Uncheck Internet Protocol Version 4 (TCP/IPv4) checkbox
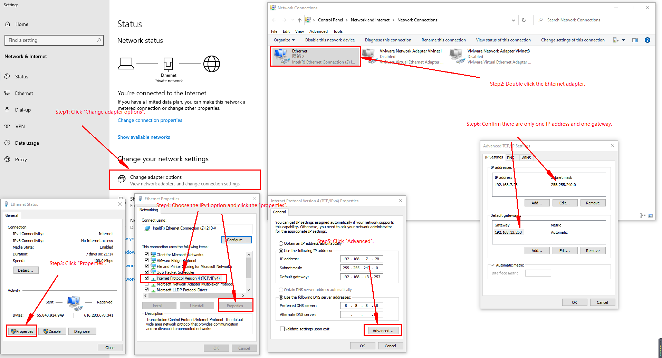This screenshot has height=358, width=662. (147, 278)
